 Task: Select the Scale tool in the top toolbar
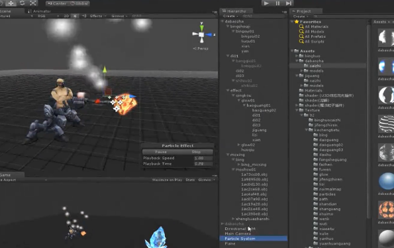[x=33, y=3]
